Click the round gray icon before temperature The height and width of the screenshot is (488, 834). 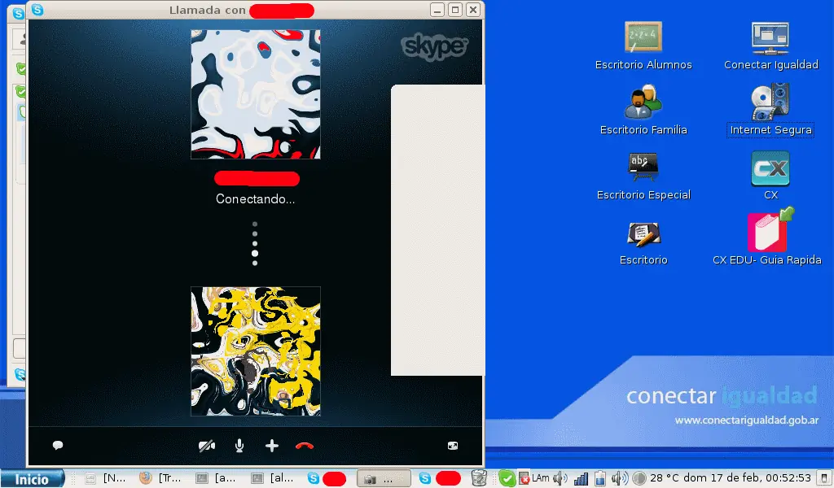tap(639, 478)
